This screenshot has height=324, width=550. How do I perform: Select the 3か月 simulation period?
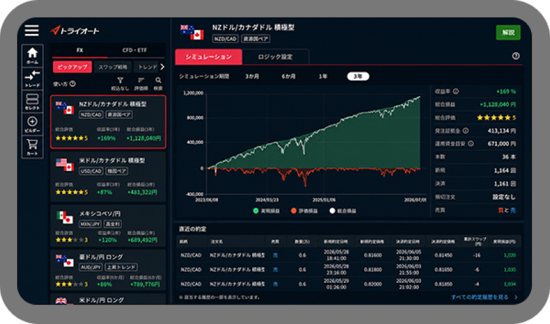click(252, 76)
